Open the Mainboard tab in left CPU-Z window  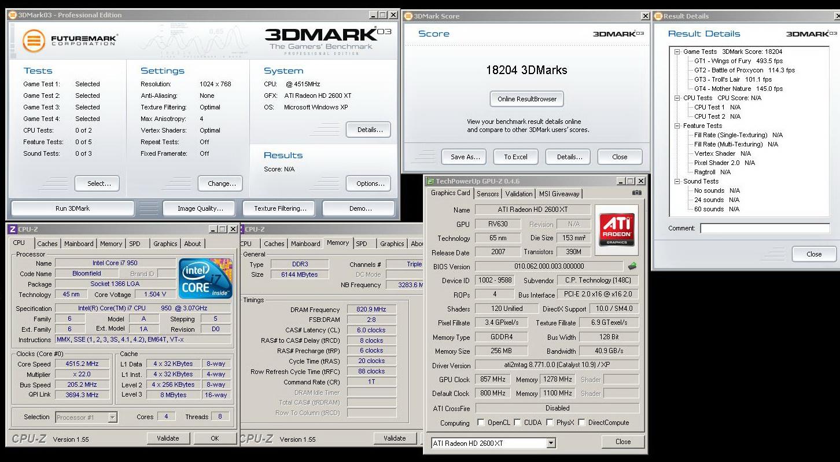click(79, 244)
